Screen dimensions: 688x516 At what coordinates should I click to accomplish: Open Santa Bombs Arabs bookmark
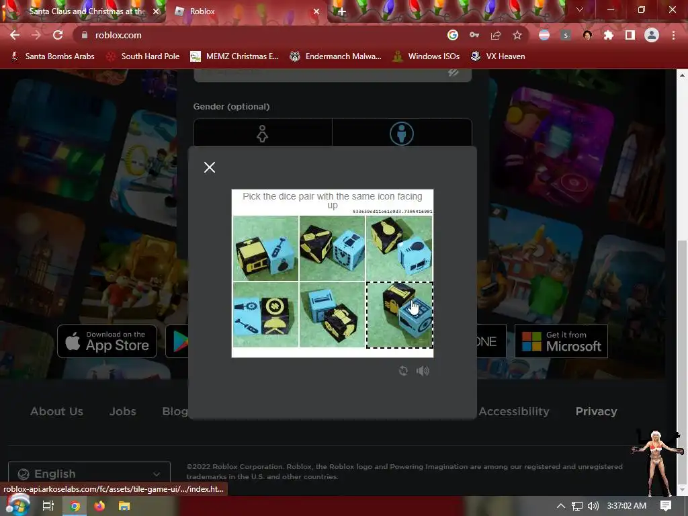tap(53, 56)
